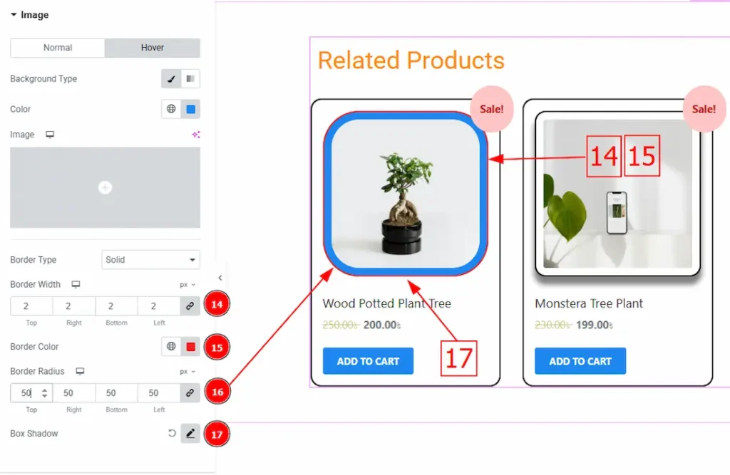This screenshot has height=475, width=730.
Task: Add Monstera Tree Plant to cart
Action: [580, 361]
